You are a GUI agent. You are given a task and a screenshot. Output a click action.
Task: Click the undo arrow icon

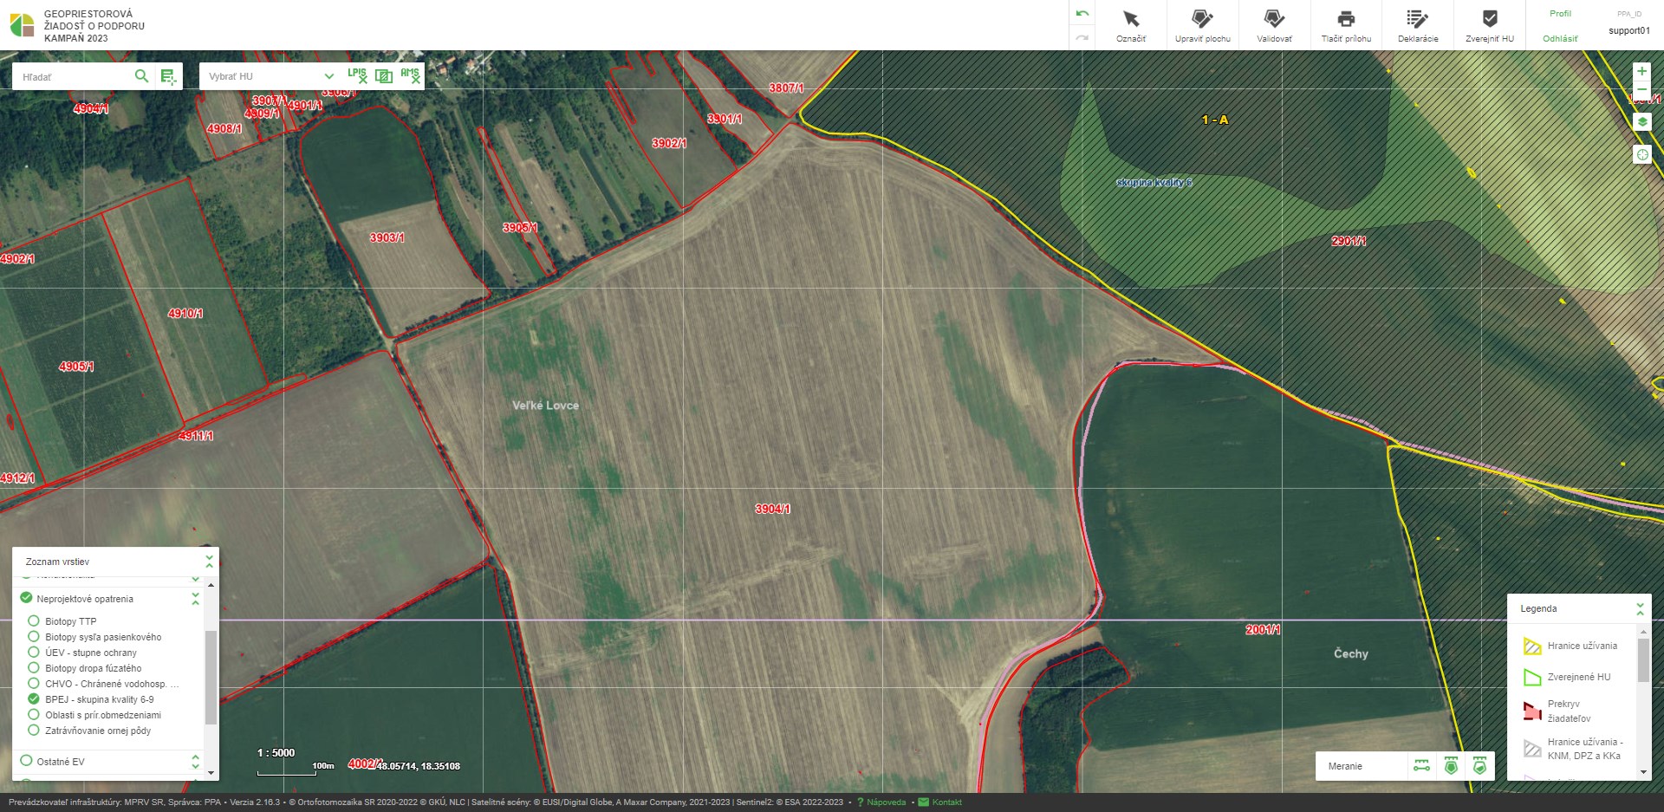1082,14
